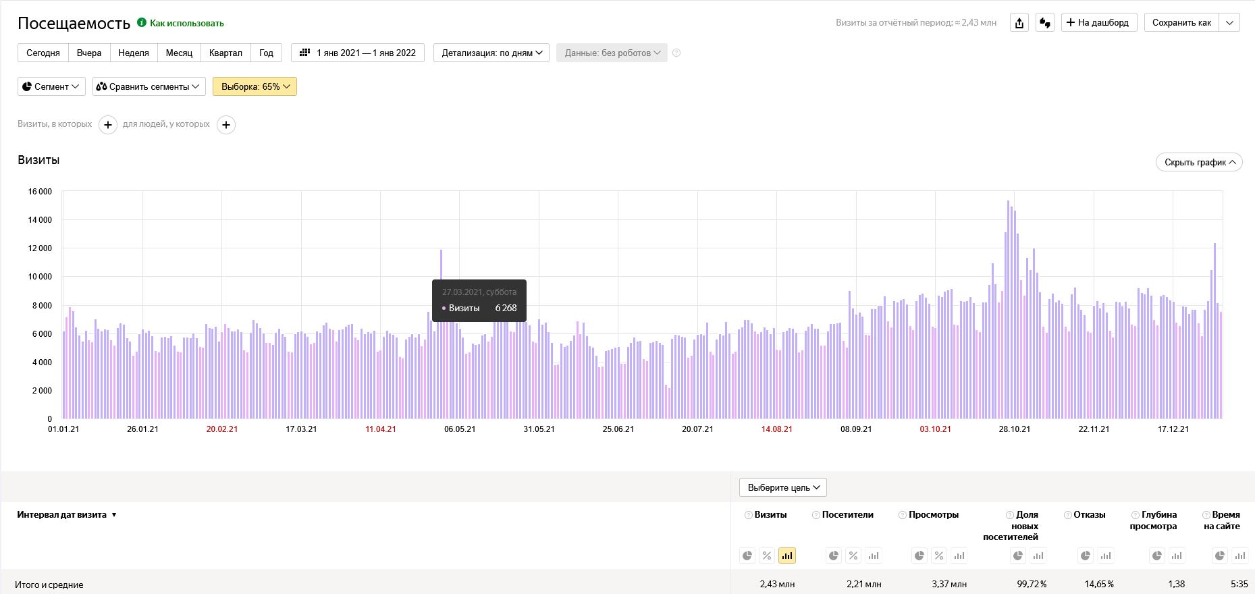
Task: Sort table by Просмотры column header
Action: tap(933, 515)
